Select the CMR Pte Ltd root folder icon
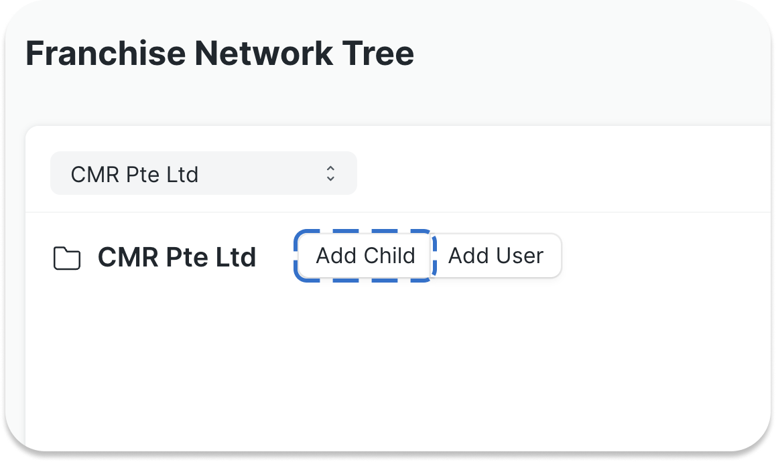The image size is (776, 462). click(67, 258)
